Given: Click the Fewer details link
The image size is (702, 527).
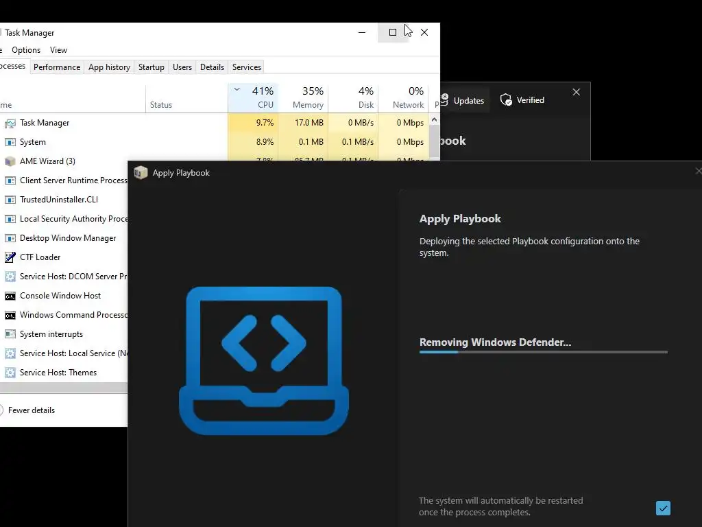Looking at the screenshot, I should (32, 410).
